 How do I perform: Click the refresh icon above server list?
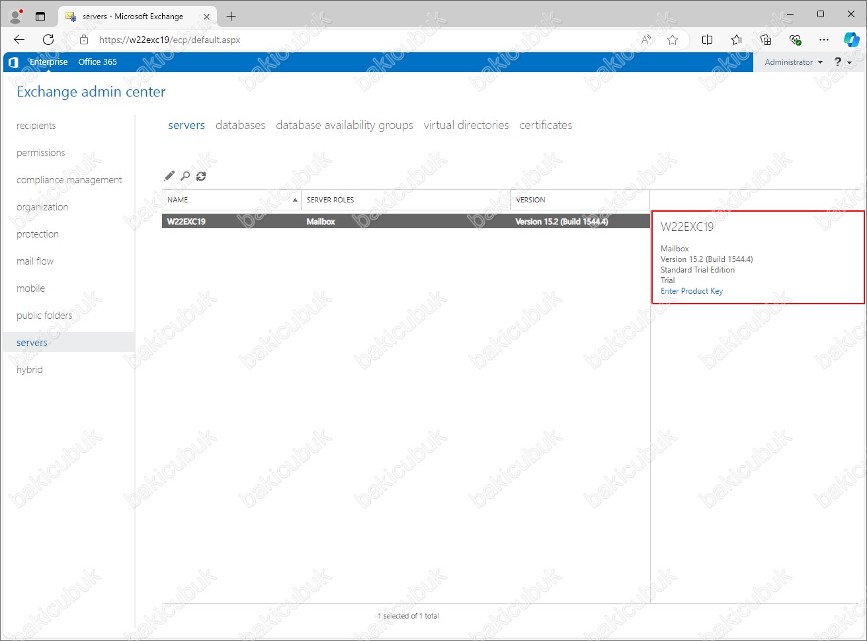tap(201, 176)
